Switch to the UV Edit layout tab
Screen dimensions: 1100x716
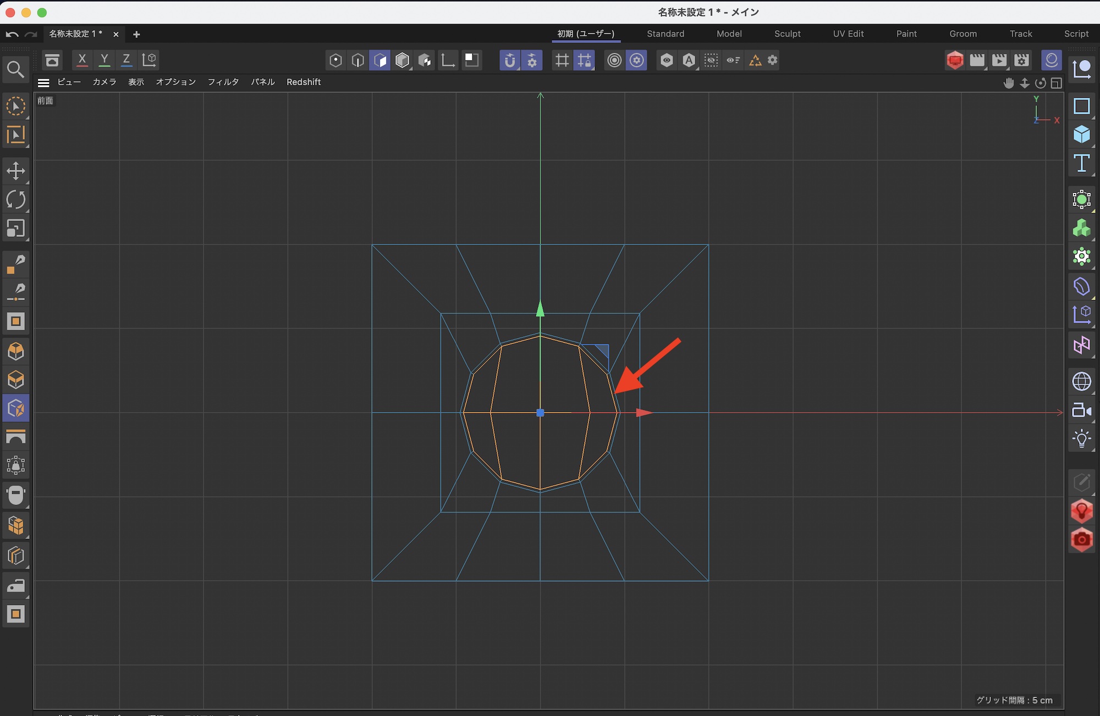[848, 34]
